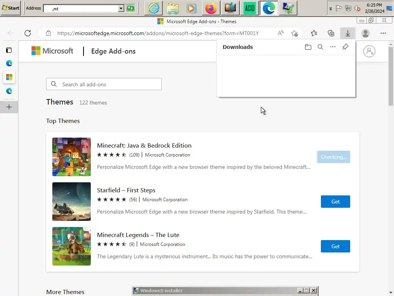Screen dimensions: 394x296
Task: Click the search magnifier icon
Action: pos(54,84)
